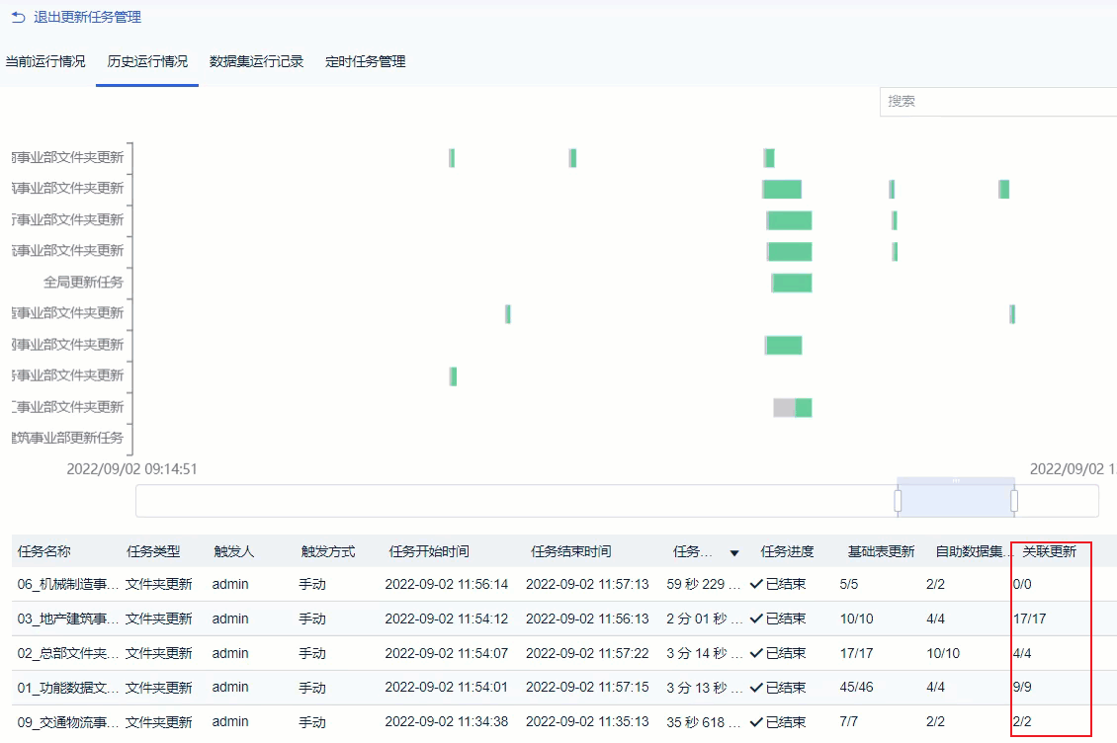Click 关联更新 column header
The width and height of the screenshot is (1117, 743).
click(1050, 551)
